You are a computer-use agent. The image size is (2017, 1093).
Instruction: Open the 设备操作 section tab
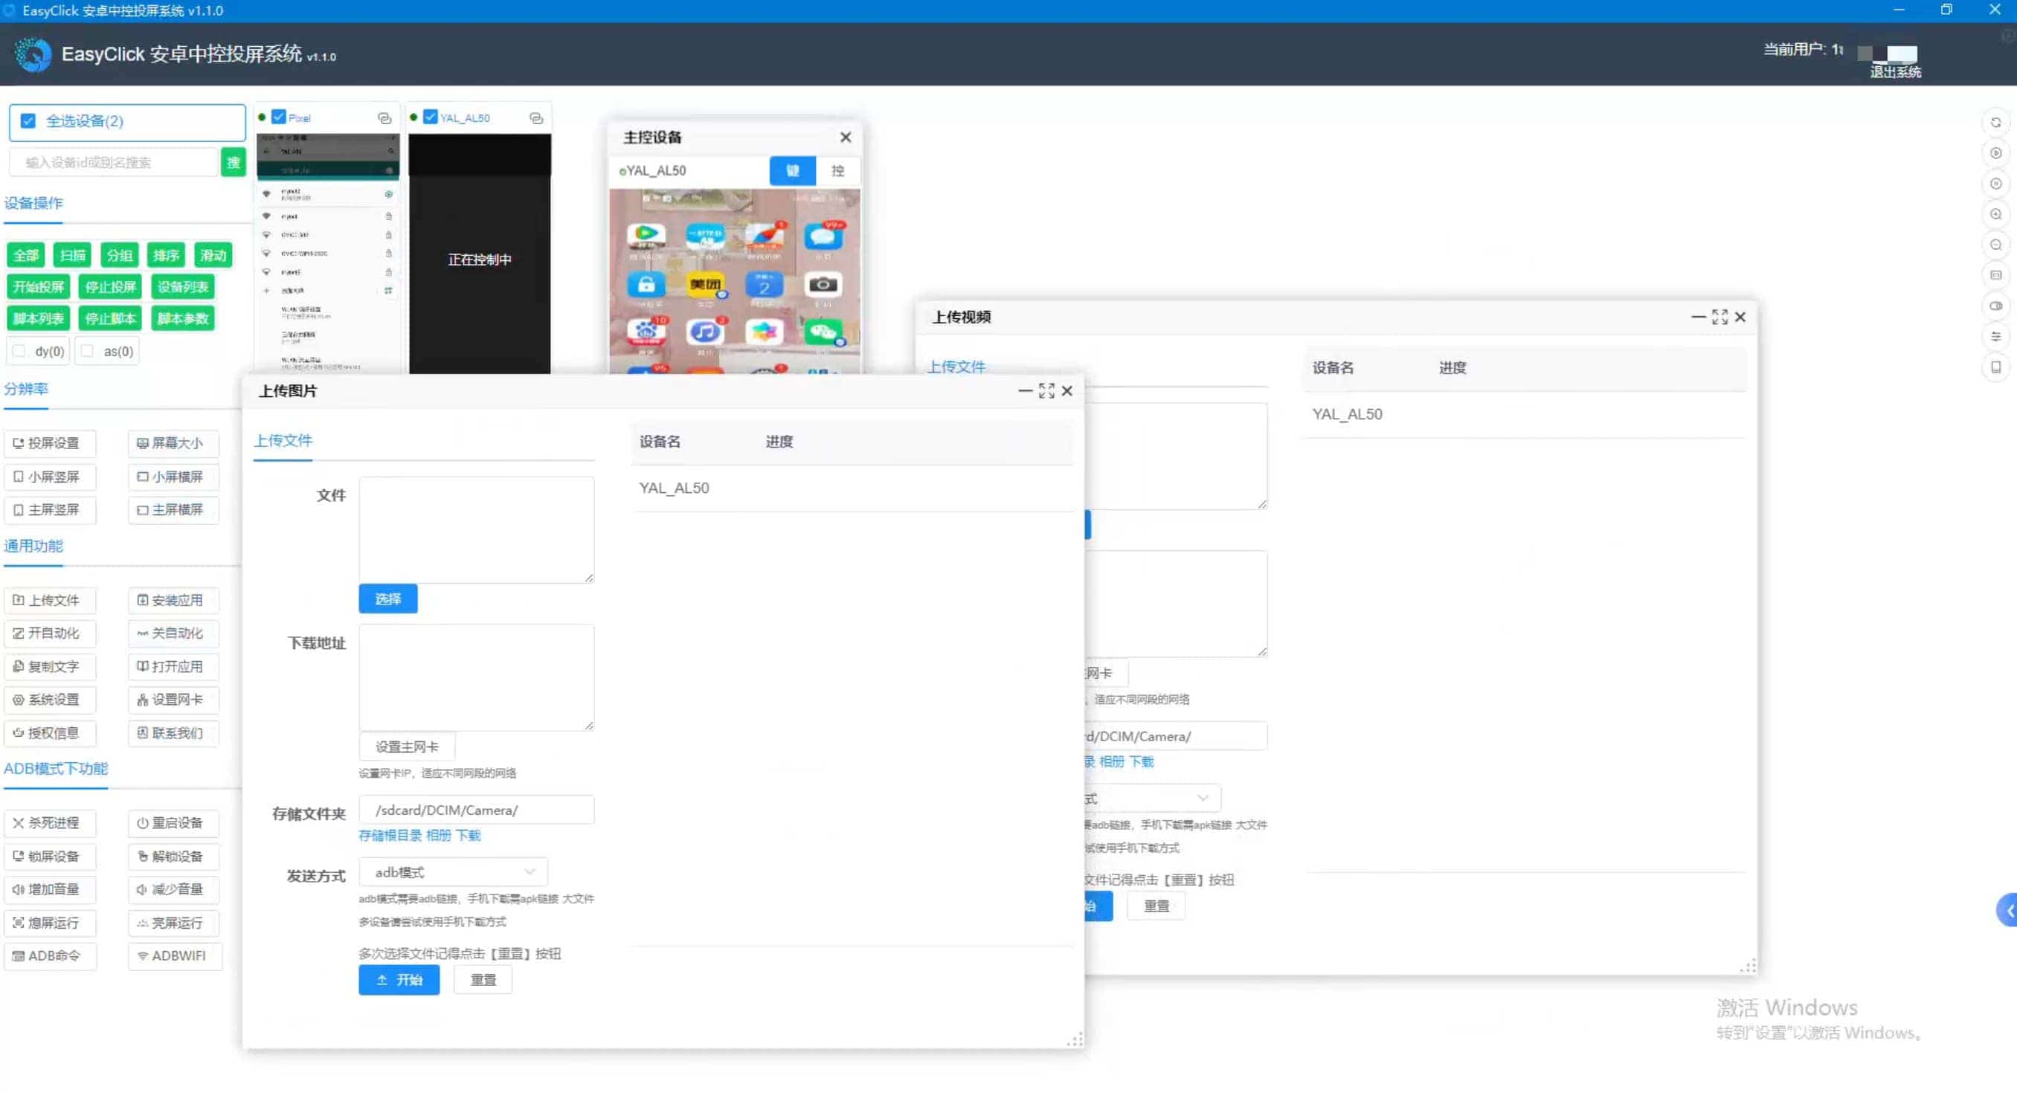[x=33, y=203]
